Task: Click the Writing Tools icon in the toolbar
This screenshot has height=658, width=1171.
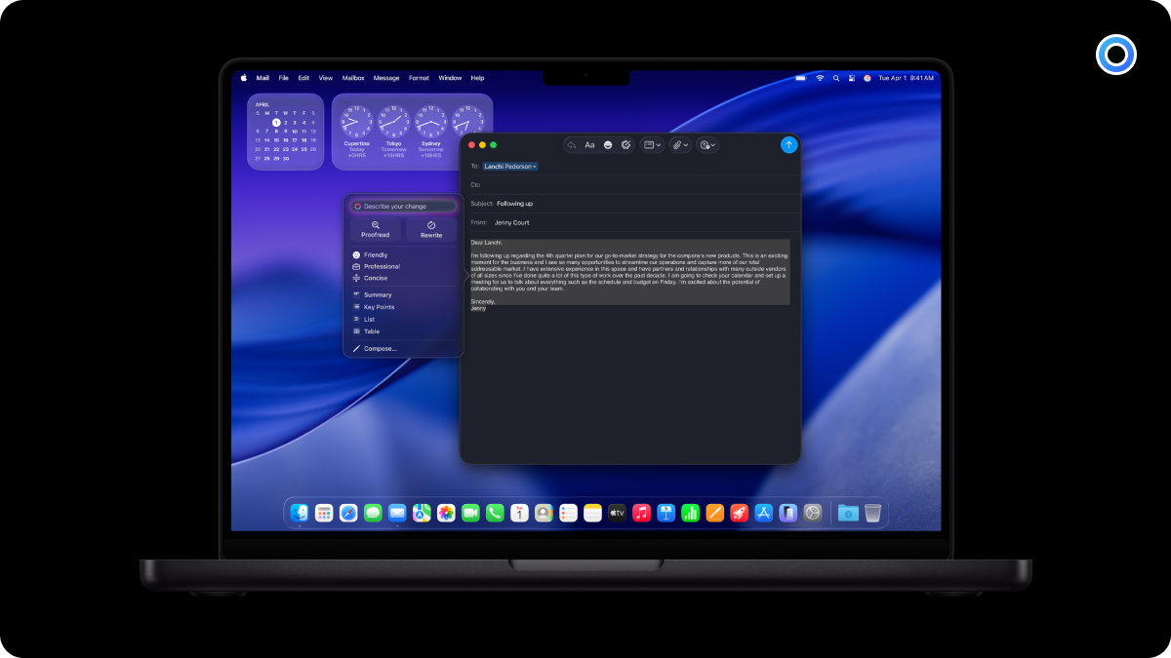Action: click(626, 145)
